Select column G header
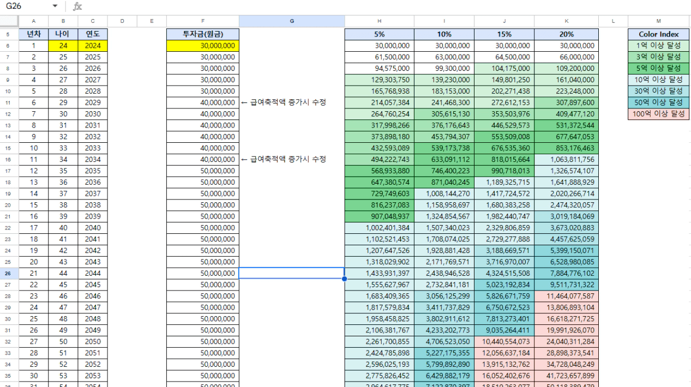The width and height of the screenshot is (691, 387). point(292,21)
